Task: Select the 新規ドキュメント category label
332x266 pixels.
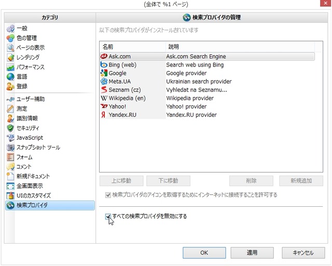Action: pyautogui.click(x=33, y=176)
